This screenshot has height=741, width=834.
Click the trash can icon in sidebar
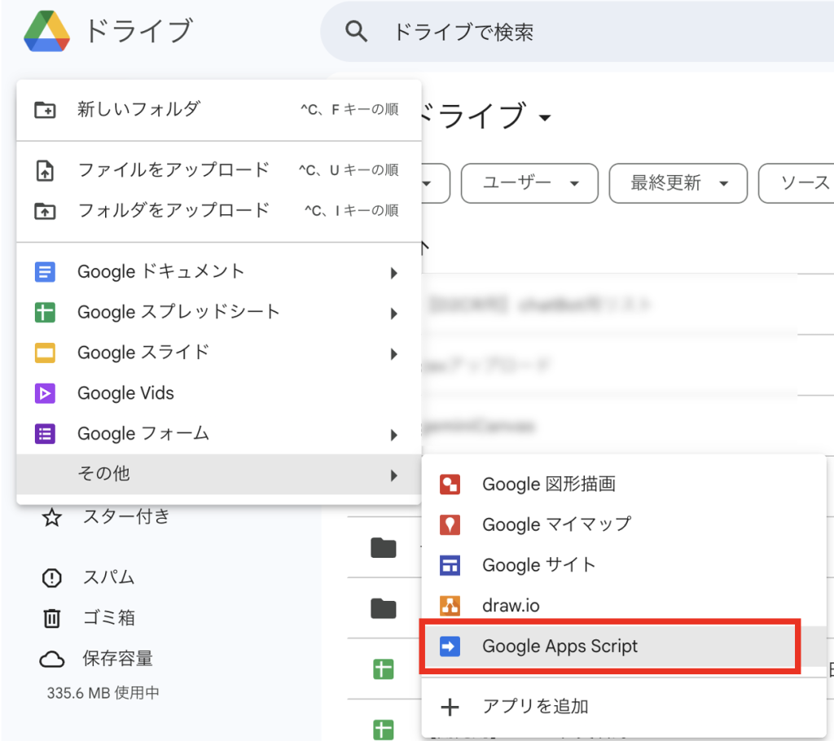(51, 619)
